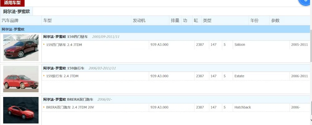Click date range 2006/03-2011/11
The height and width of the screenshot is (125, 312).
click(x=102, y=68)
